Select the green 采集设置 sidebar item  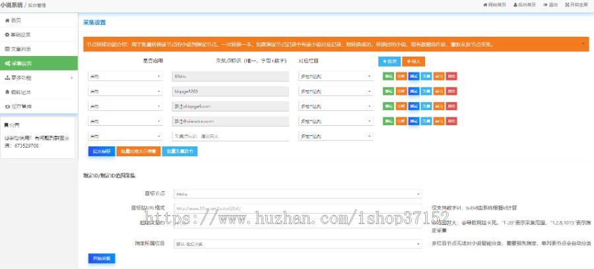39,63
